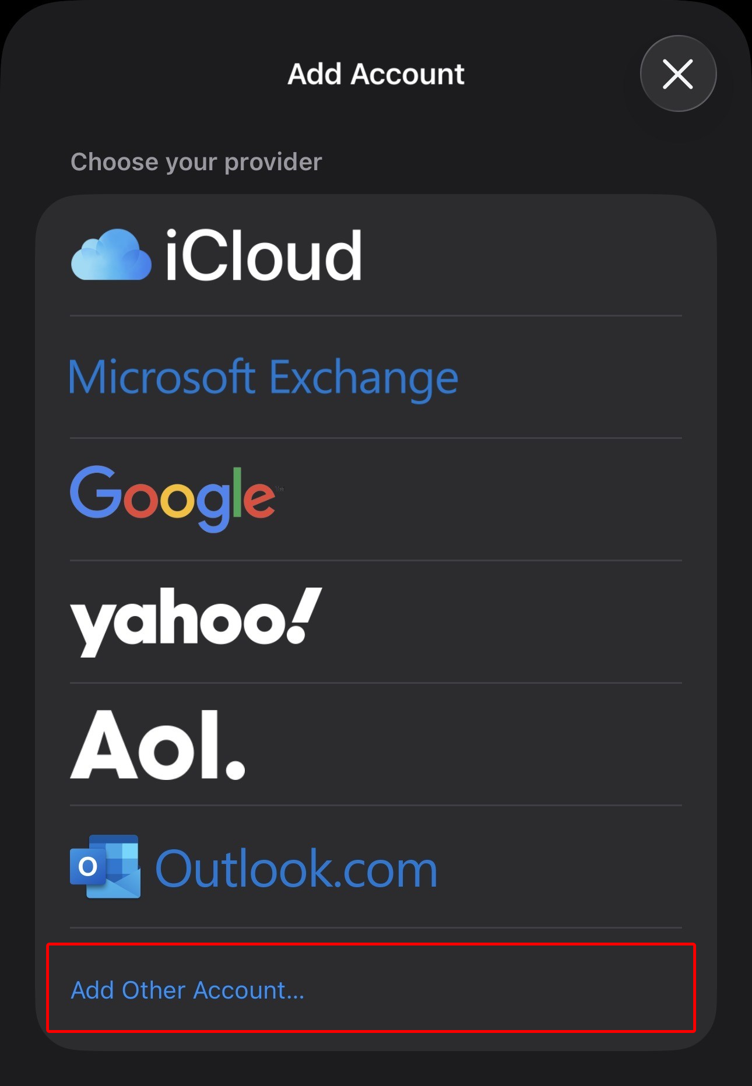Close the Add Account dialog

pos(678,74)
